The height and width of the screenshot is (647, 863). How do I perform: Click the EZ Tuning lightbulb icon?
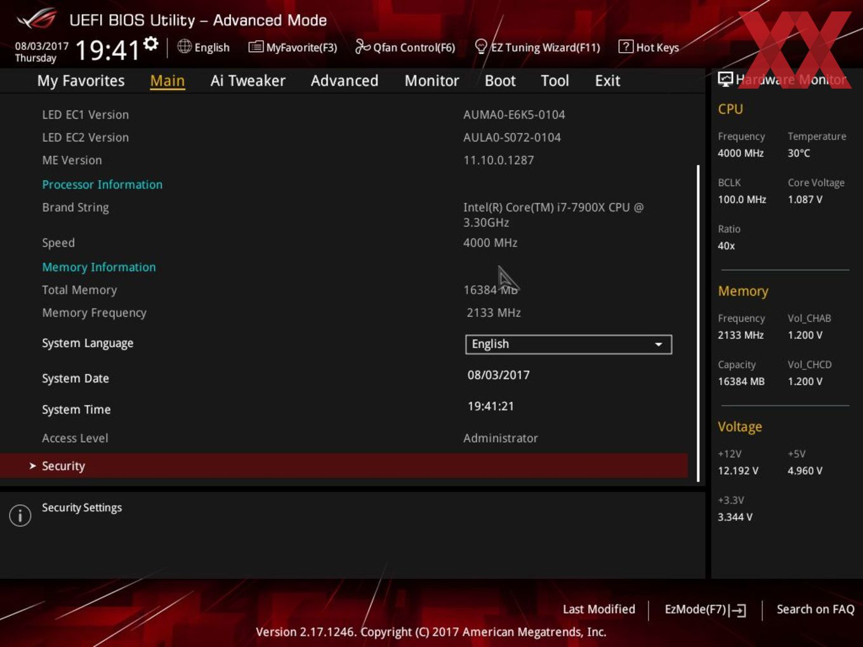click(x=481, y=46)
